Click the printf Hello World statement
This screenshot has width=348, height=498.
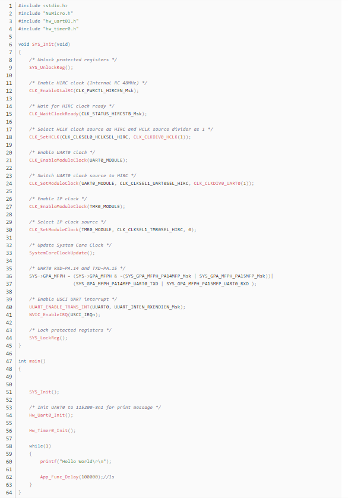(76, 462)
